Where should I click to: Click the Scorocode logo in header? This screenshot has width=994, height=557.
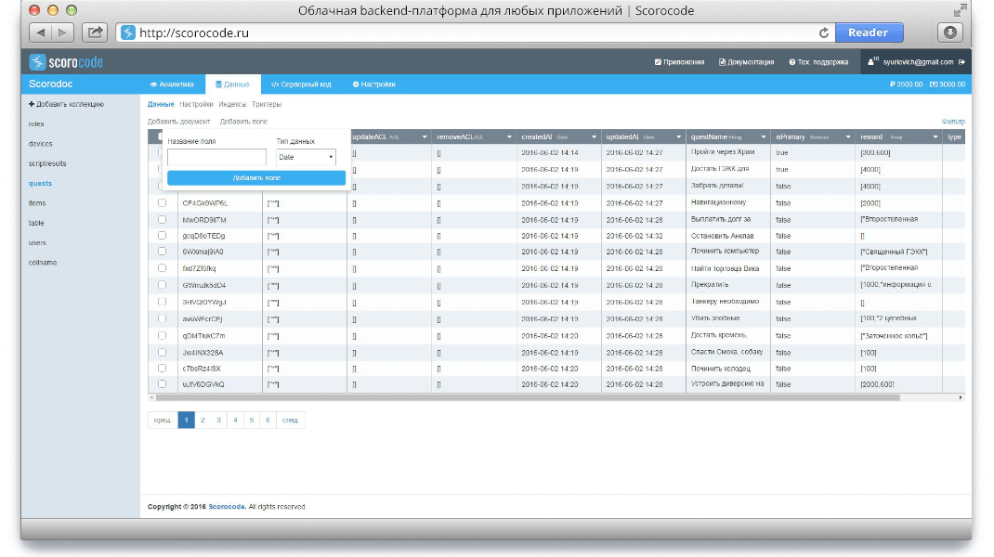[66, 62]
